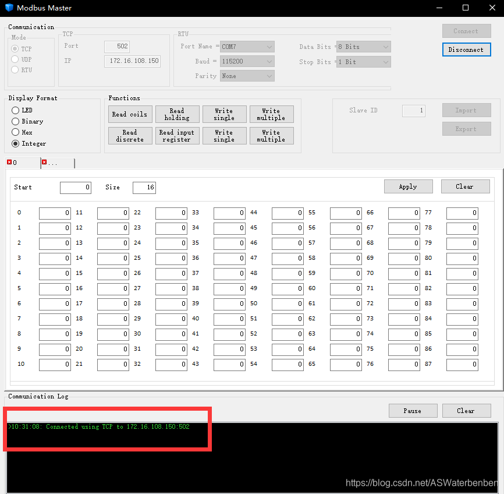Click the value field for register 54
Image resolution: width=504 pixels, height=494 pixels.
(x=288, y=364)
